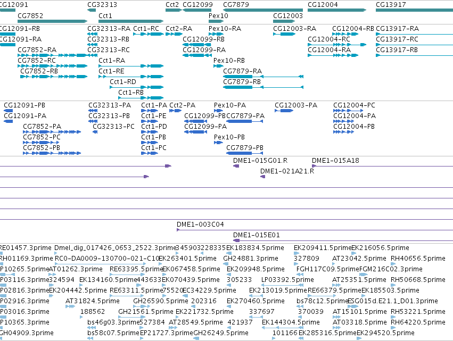Click protein label CG7879-PA

tap(245, 116)
